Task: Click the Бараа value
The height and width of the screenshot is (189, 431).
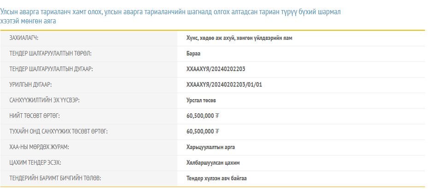Action: coord(193,54)
